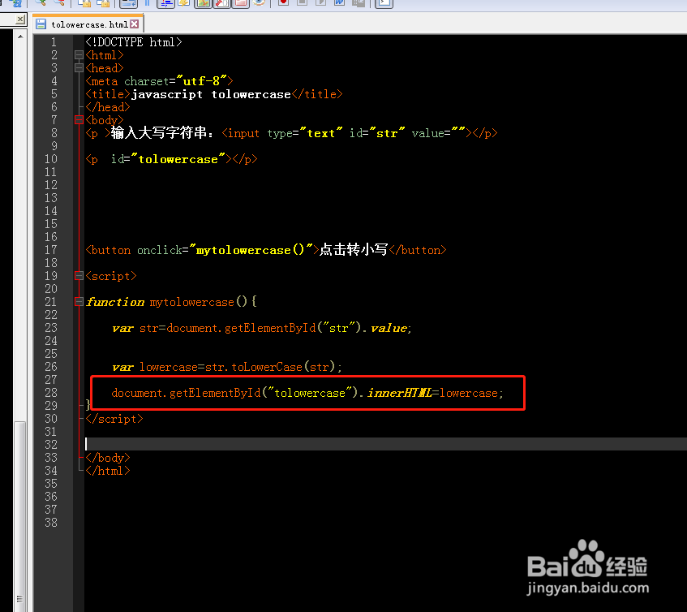Close the tolowercase.html tab via red X
Screen dimensions: 687x612
(x=135, y=24)
